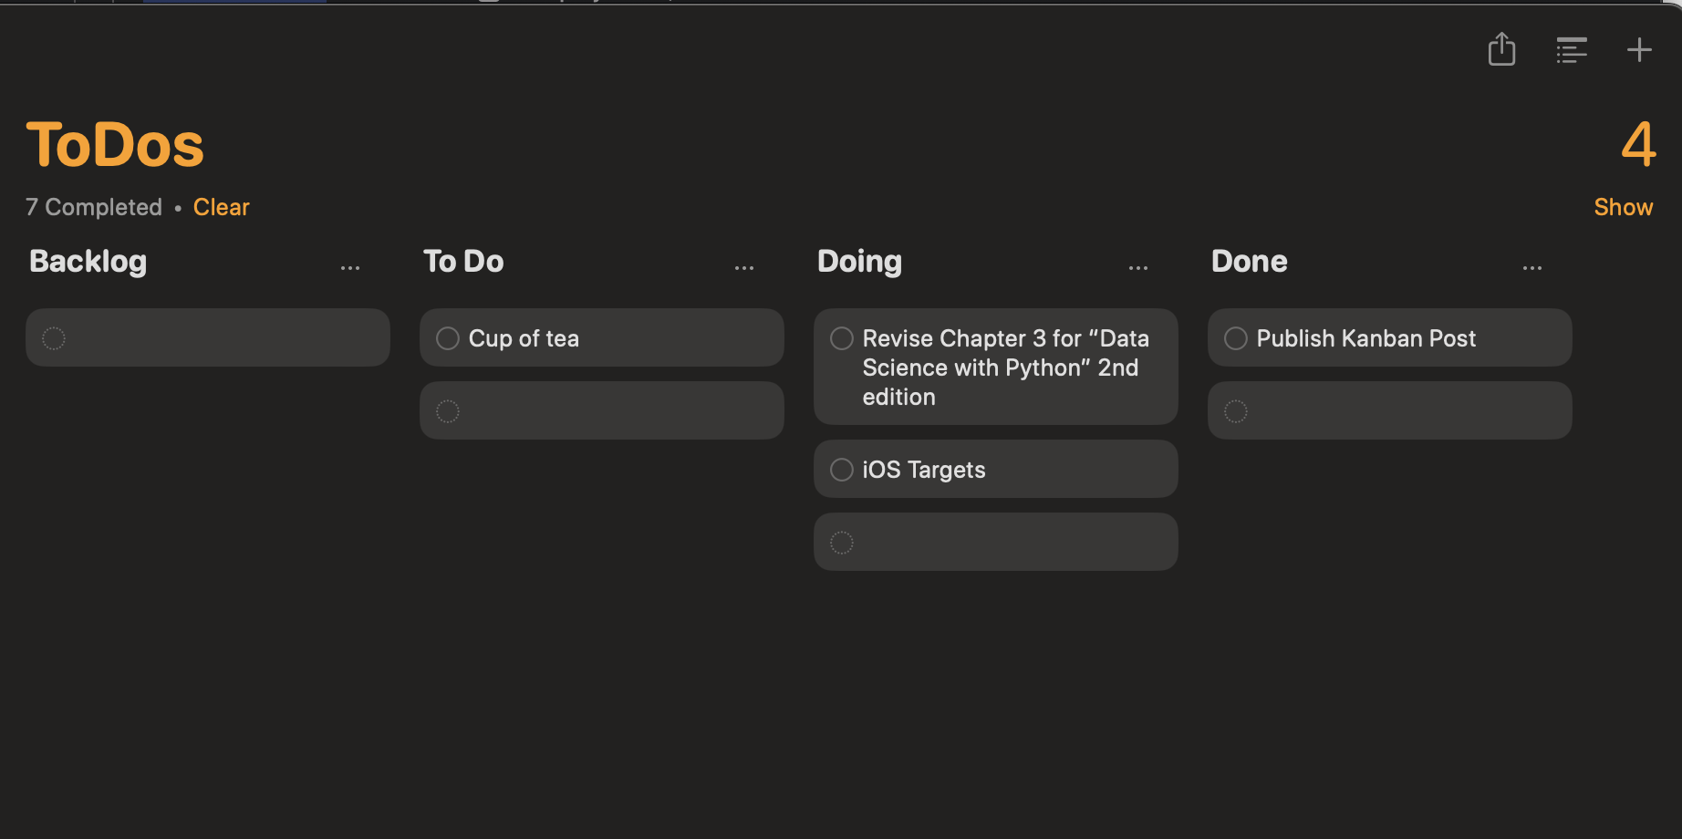This screenshot has height=839, width=1682.
Task: Share the ToDos list
Action: [x=1501, y=50]
